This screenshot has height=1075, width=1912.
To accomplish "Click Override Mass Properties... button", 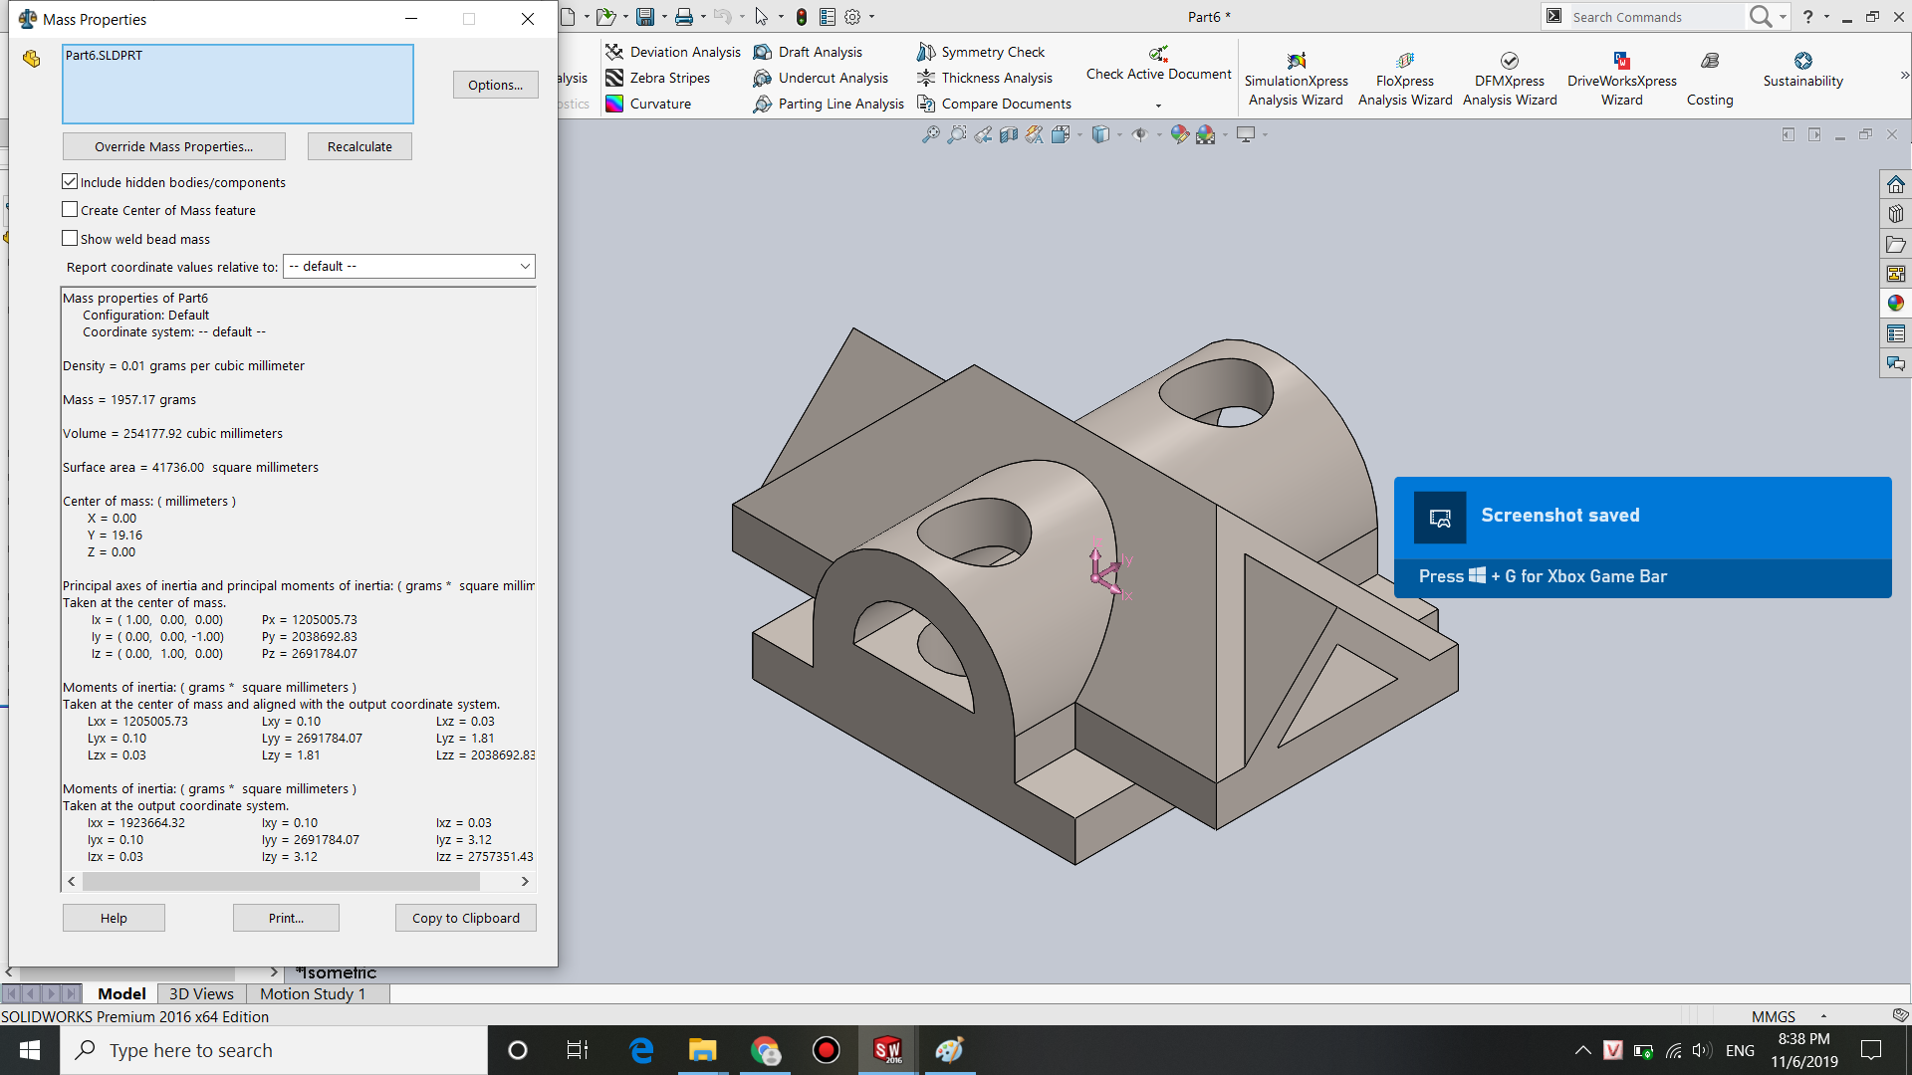I will pyautogui.click(x=174, y=146).
